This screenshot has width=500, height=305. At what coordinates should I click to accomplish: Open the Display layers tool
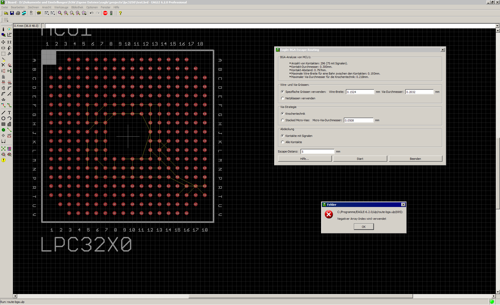point(3,35)
